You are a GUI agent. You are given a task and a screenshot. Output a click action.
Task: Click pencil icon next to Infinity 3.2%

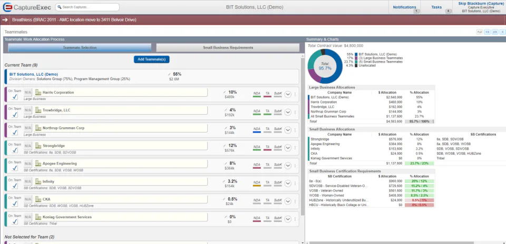[x=225, y=181]
